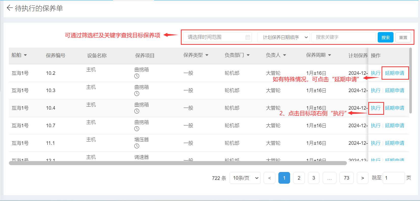Click the clock icon in row 10.3
This screenshot has height=201, width=420.
(137, 94)
